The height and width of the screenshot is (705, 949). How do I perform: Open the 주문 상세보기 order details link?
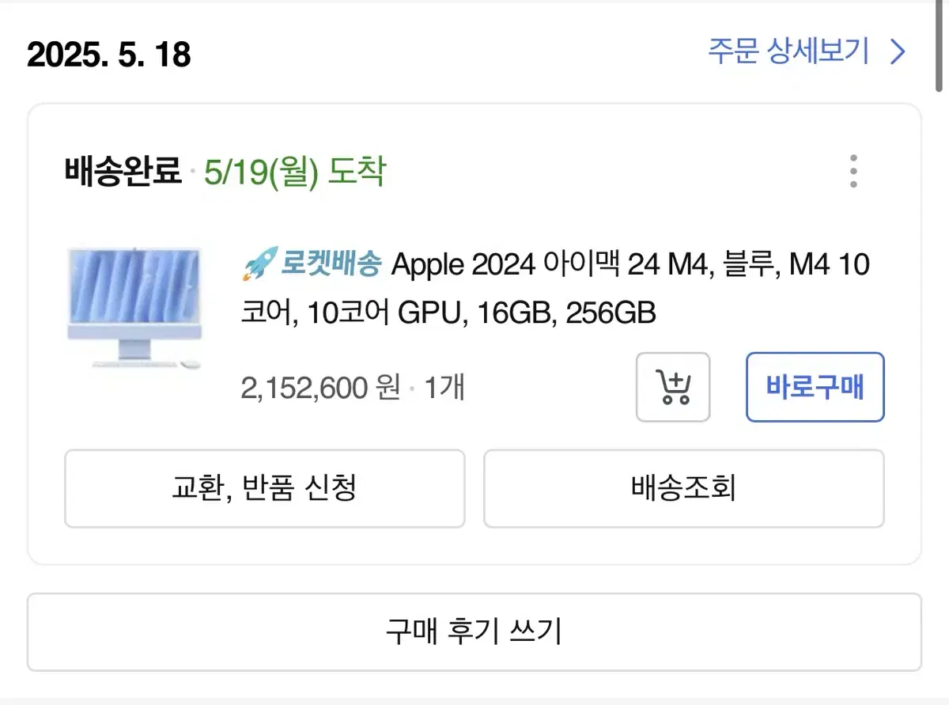[788, 51]
